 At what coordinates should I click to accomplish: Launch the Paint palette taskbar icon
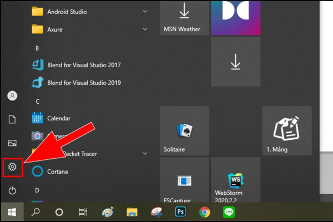[x=108, y=212]
